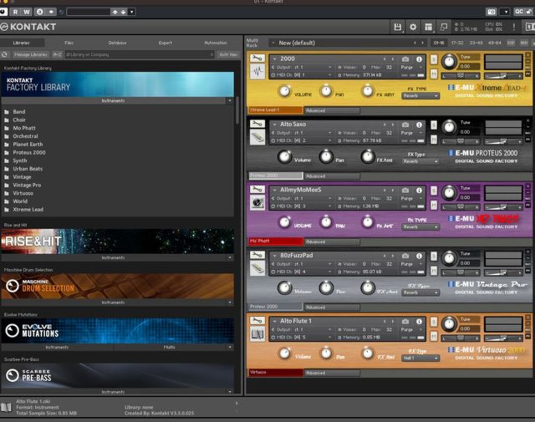
Task: Expand Rise & Hit Instruments dropdown arrow
Action: pos(230,257)
